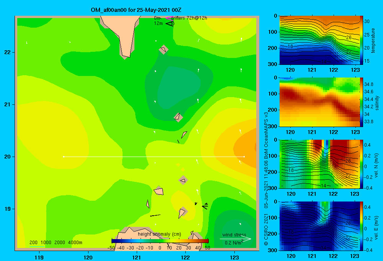
Task: Click the '200' bathymetry contour legend value
Action: (33, 243)
